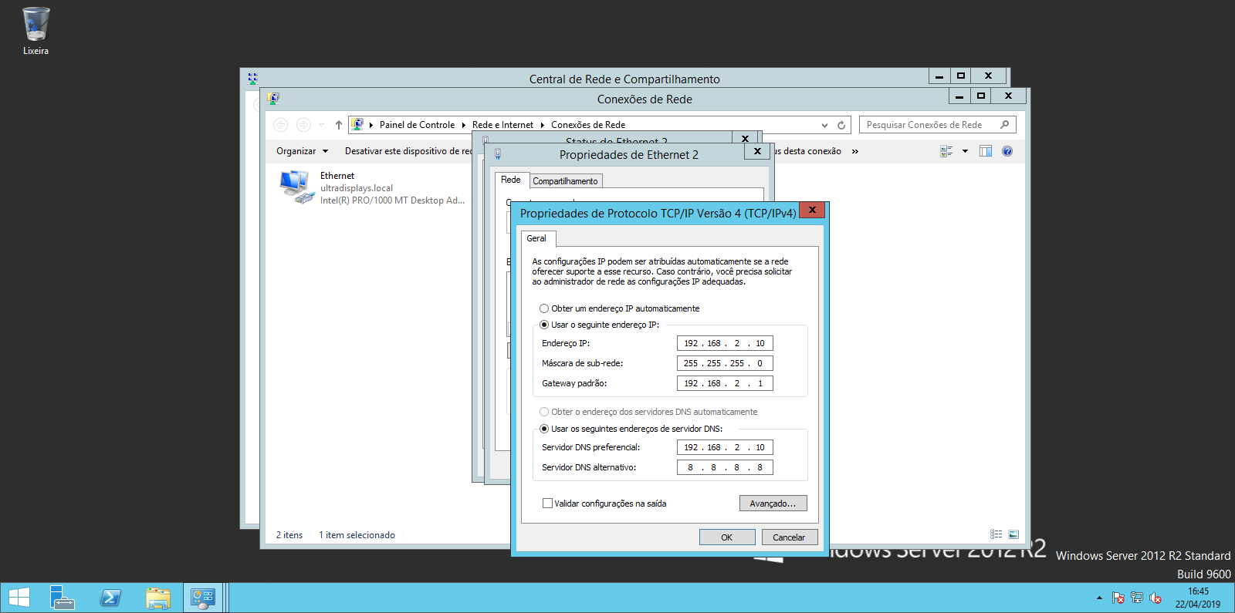Click the refresh icon in address bar
Screen dimensions: 1235x613
click(x=841, y=125)
